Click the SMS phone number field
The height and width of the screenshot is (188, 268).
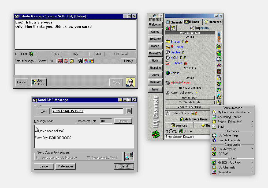(x=88, y=111)
